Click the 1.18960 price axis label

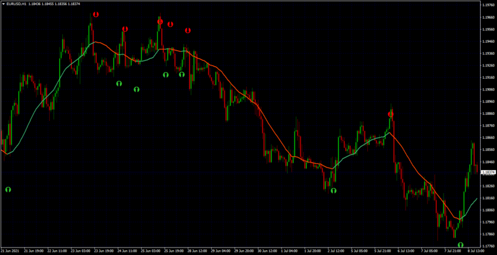(x=488, y=102)
